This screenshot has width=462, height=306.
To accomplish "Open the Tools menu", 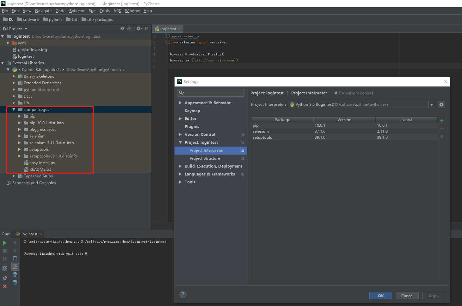I will pyautogui.click(x=105, y=11).
